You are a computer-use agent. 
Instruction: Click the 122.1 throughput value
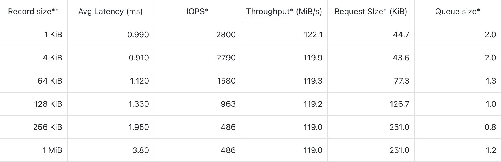click(313, 35)
